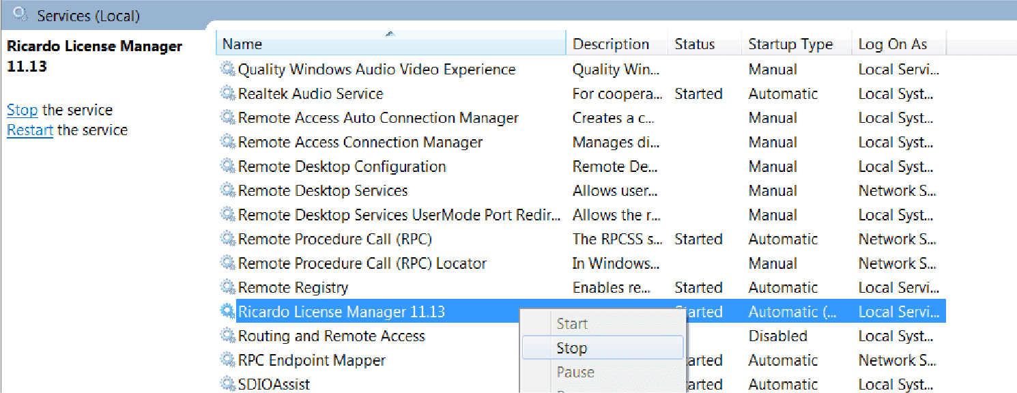Click gear icon of Remote Access Connection Manager
Viewport: 1017px width, 393px height.
click(x=227, y=142)
